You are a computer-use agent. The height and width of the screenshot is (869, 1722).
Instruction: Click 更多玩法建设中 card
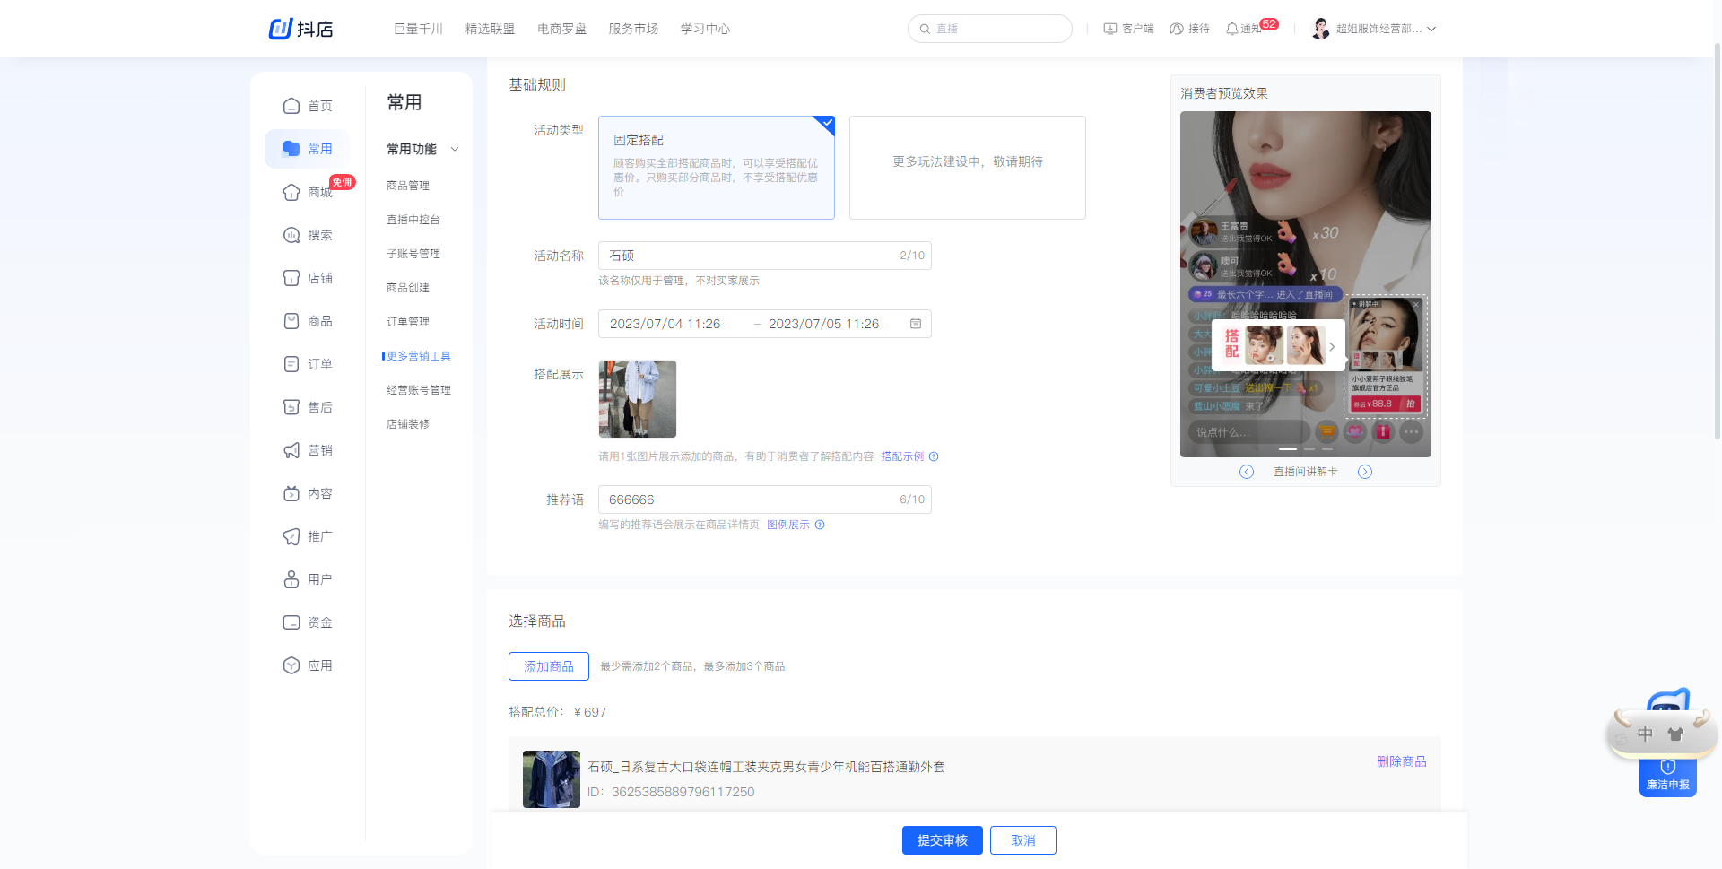click(x=968, y=168)
